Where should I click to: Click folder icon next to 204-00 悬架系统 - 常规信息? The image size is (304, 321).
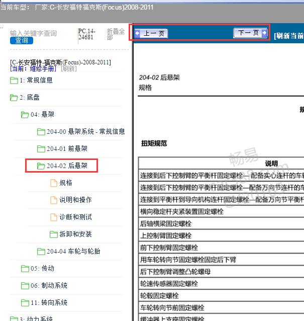(41, 132)
